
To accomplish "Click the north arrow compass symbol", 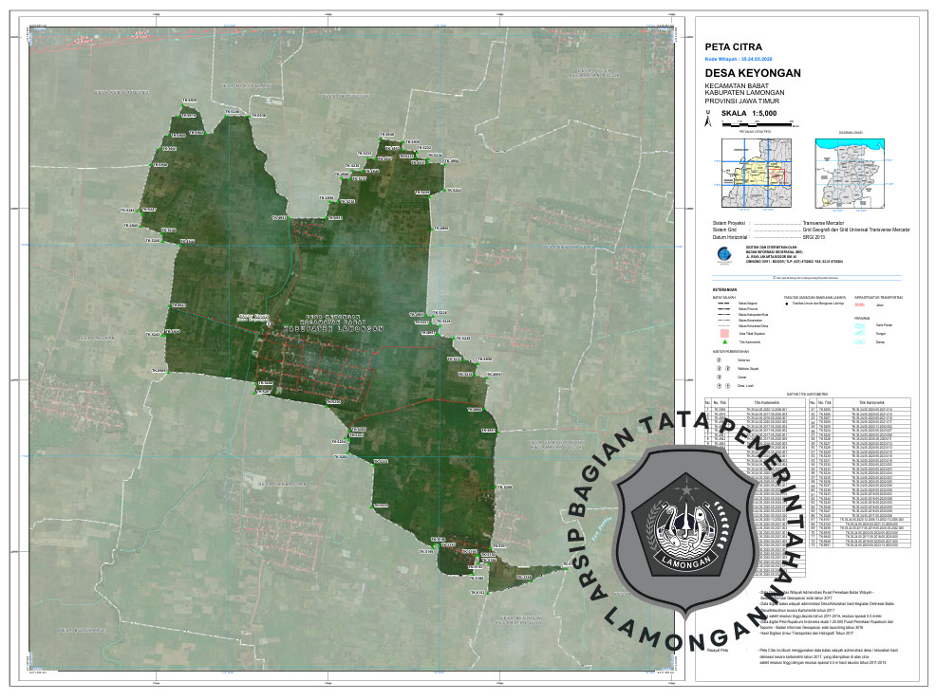I will [x=707, y=119].
